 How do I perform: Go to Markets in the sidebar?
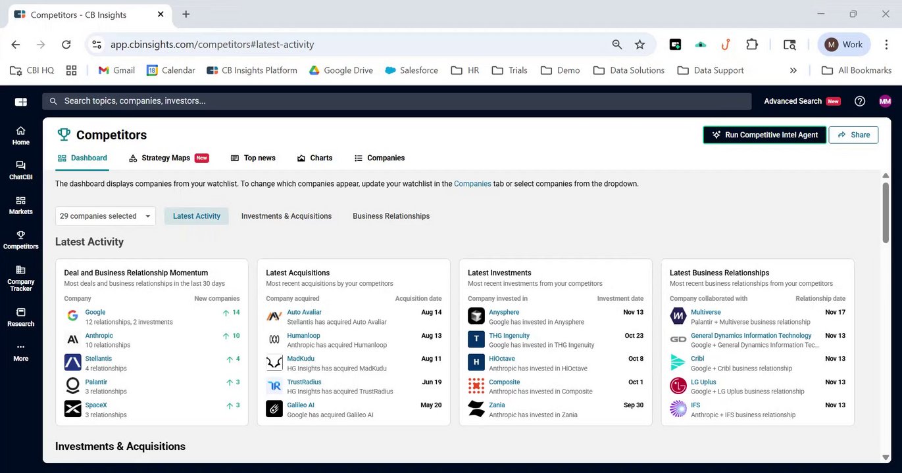tap(20, 205)
